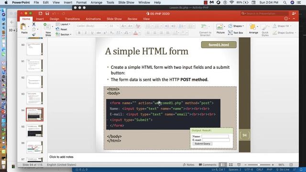Click the zoom slider handle
The image size is (306, 172).
coord(259,165)
